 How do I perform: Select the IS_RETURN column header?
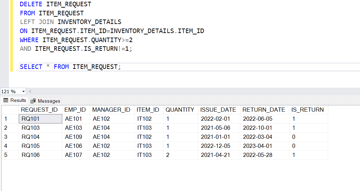click(x=309, y=110)
